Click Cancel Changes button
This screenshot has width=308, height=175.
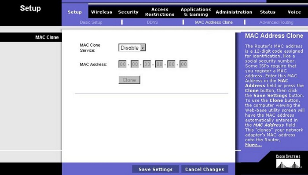click(x=205, y=169)
